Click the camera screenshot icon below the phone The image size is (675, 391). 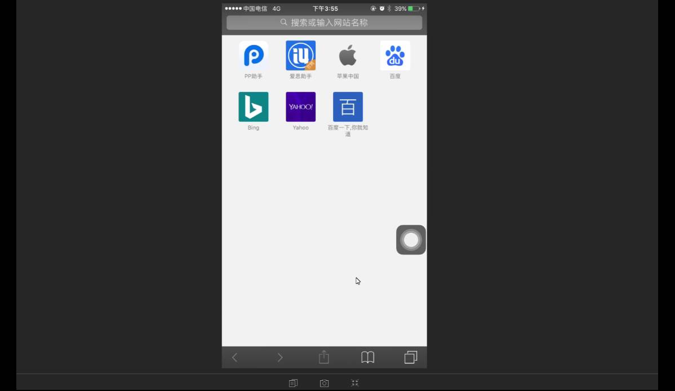pyautogui.click(x=324, y=383)
